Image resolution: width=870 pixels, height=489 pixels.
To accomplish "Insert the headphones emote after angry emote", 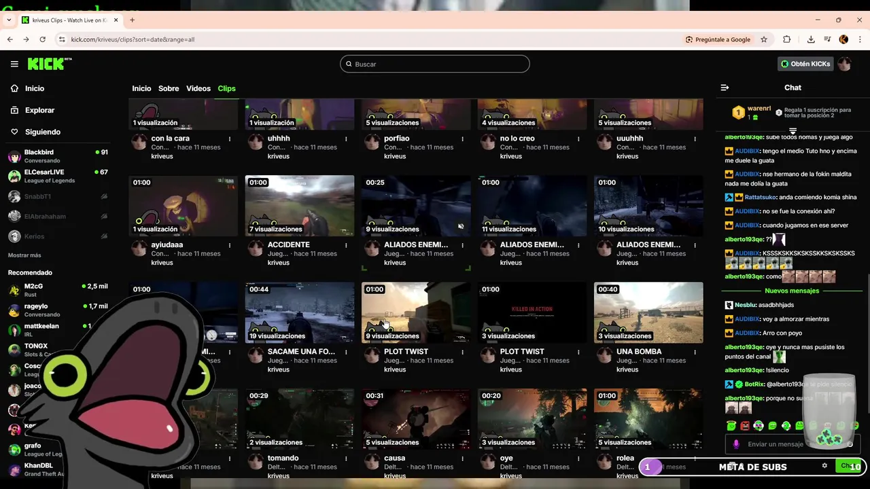I will pos(759,426).
